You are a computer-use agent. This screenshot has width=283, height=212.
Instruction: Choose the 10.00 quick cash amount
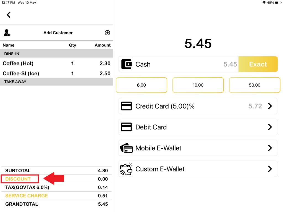pos(198,85)
